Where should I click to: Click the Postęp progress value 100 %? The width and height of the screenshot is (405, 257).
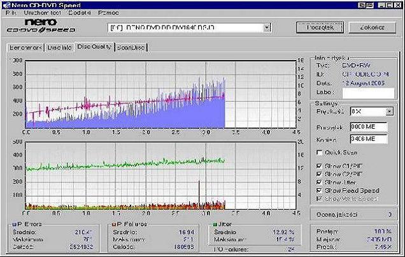383,231
